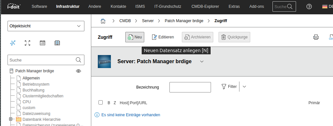Click the sidebar search magnifier icon
The height and width of the screenshot is (126, 333).
point(79,60)
